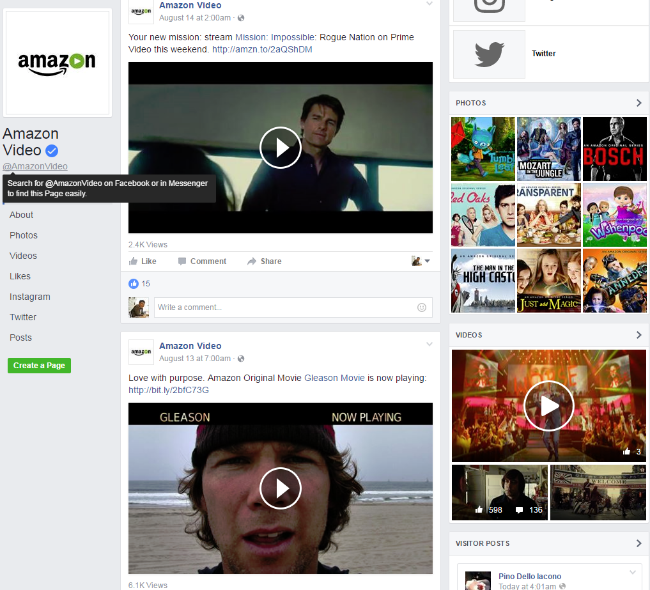
Task: Click the Twitter label in the right panel
Action: coord(543,54)
